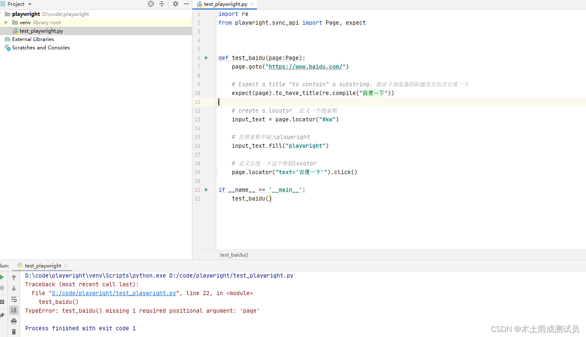Open Project panel settings gear

pyautogui.click(x=176, y=4)
